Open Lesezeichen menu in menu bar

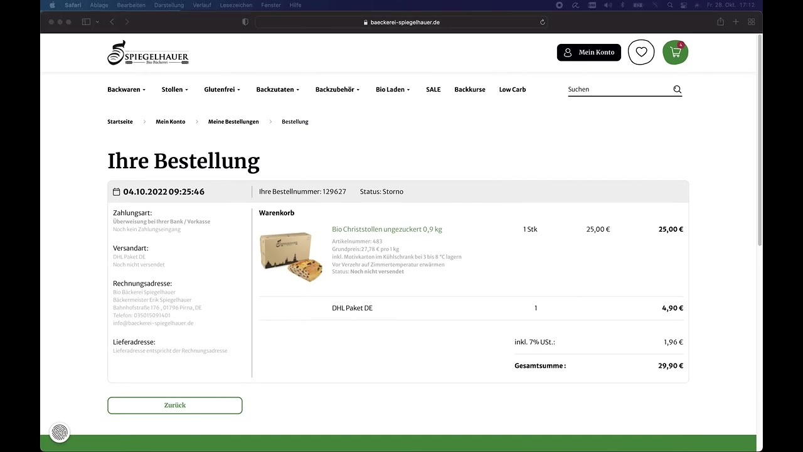237,5
